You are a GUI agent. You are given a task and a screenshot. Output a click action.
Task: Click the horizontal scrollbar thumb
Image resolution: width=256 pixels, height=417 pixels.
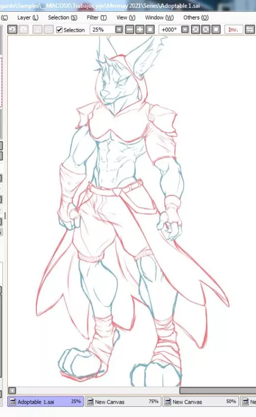218,390
